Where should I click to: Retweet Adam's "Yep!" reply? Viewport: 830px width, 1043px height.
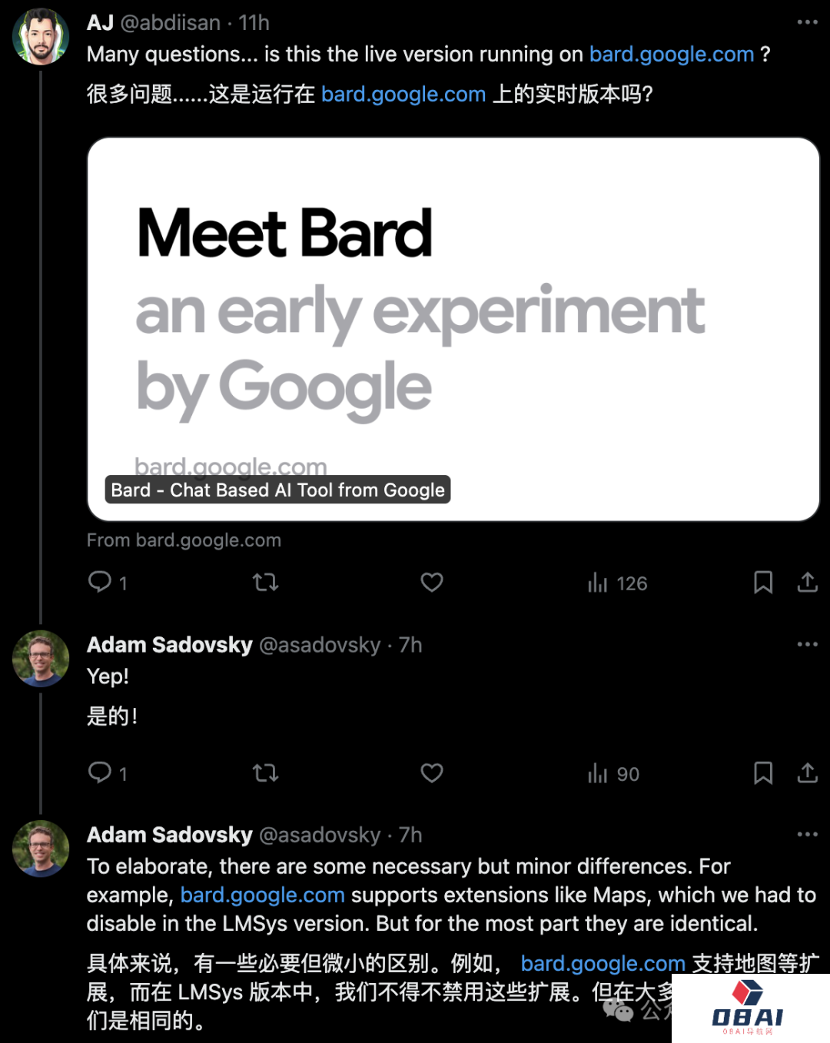point(266,772)
